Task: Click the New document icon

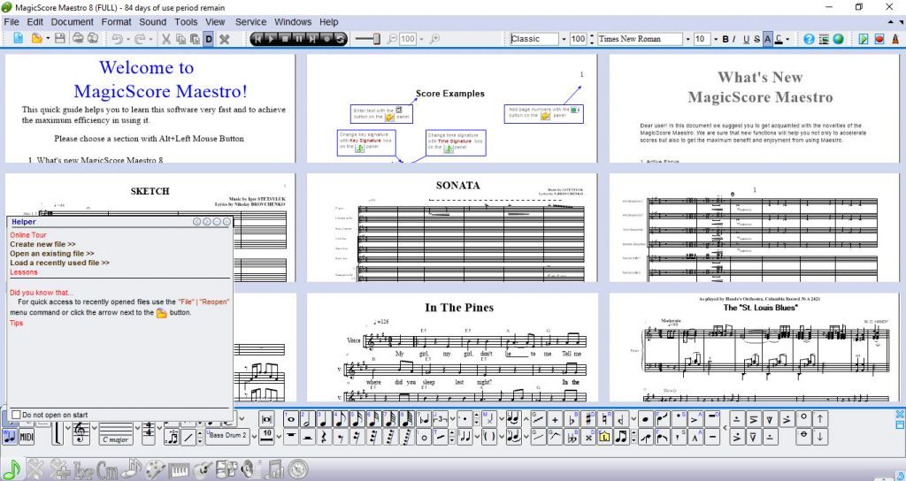Action: pos(19,39)
